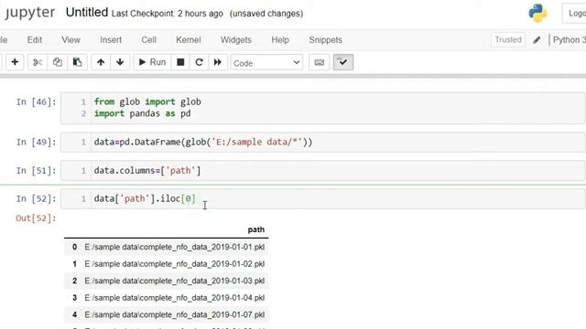586x329 pixels.
Task: Click the row for complete_nfo_data_2019-01-07.pkl
Action: point(167,314)
